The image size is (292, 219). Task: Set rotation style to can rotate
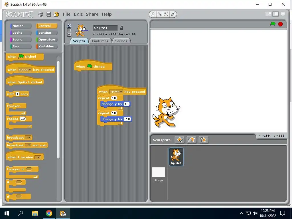pyautogui.click(x=69, y=26)
